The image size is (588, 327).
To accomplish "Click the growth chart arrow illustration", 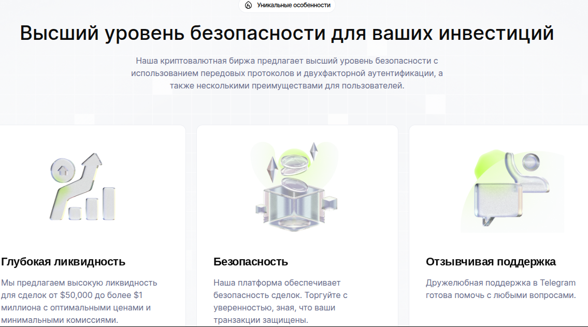I will coord(82,187).
